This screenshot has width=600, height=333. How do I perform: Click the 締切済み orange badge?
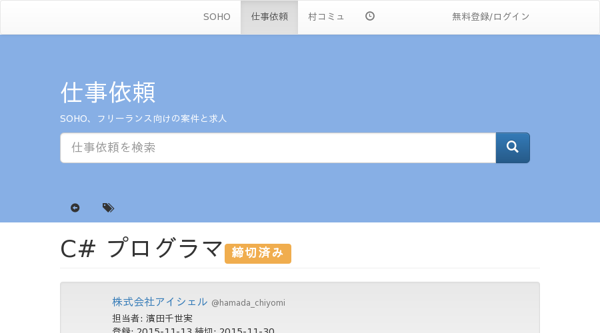pos(258,254)
